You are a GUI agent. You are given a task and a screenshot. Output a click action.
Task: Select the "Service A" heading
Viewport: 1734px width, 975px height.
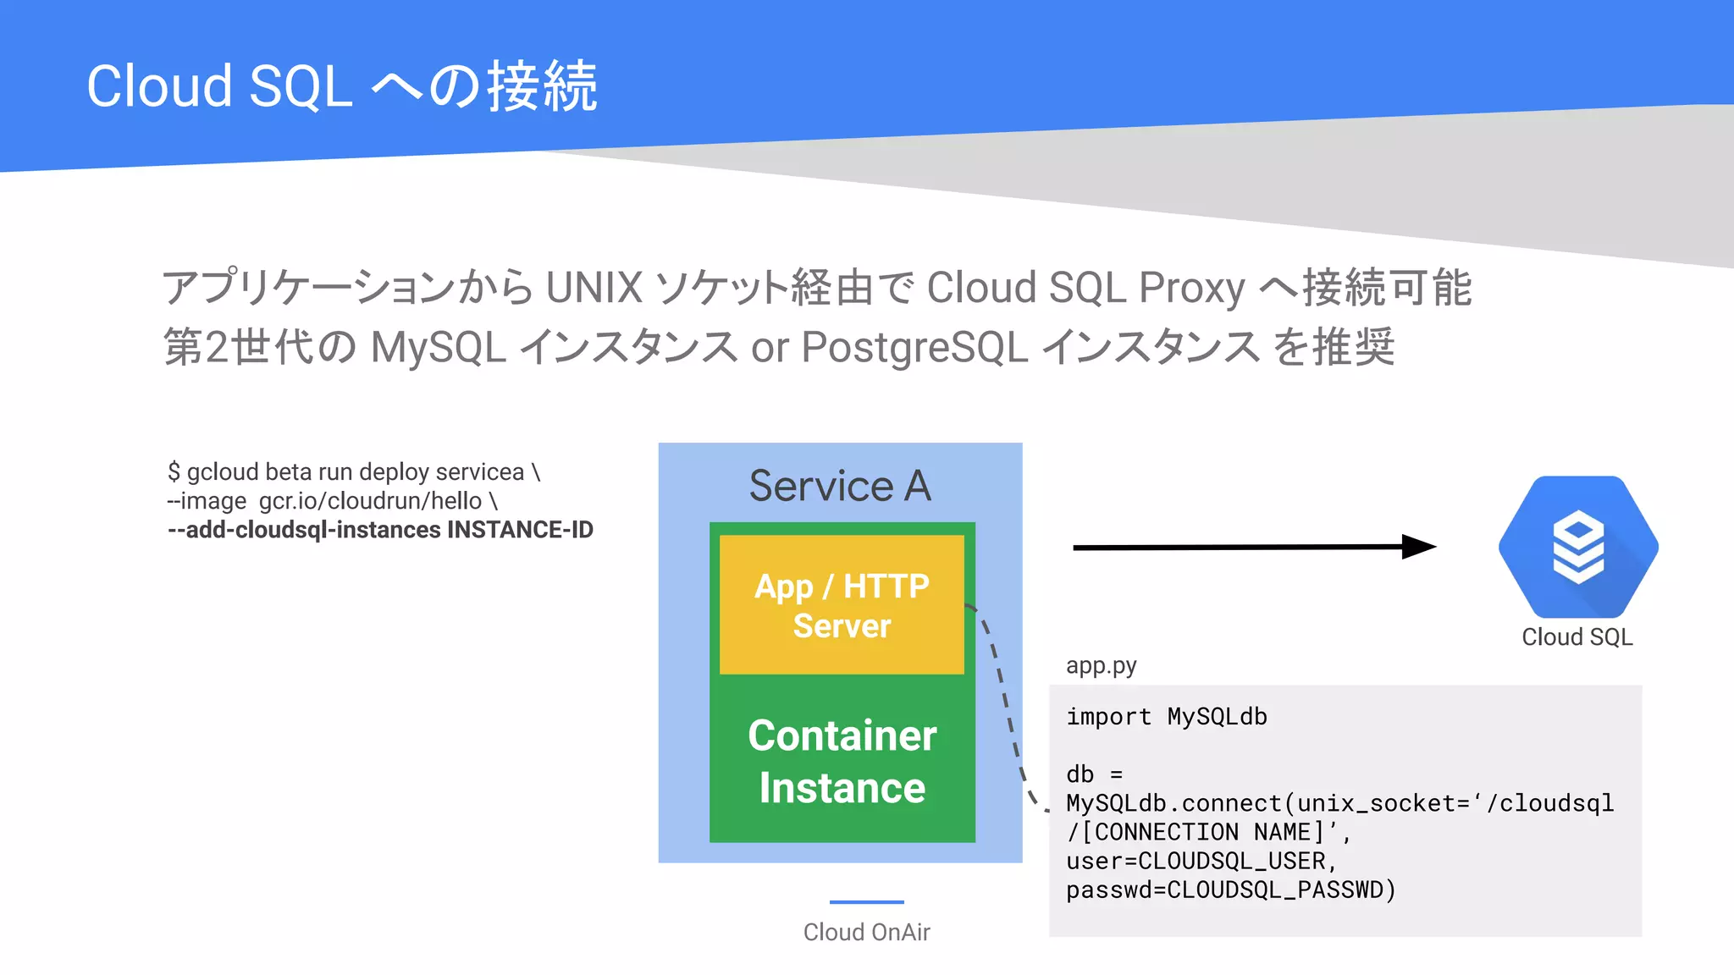pyautogui.click(x=840, y=486)
